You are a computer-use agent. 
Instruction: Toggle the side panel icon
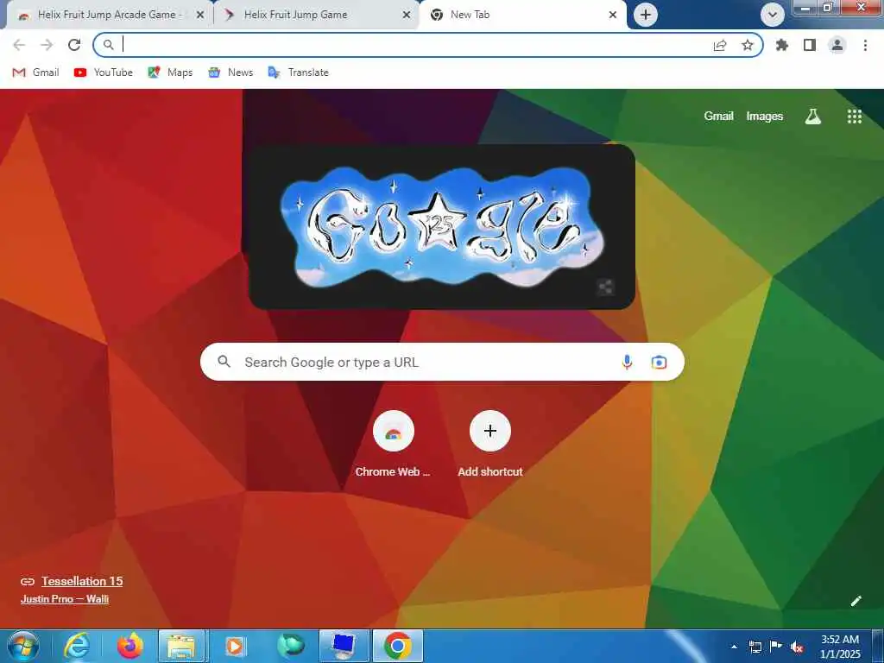point(810,45)
